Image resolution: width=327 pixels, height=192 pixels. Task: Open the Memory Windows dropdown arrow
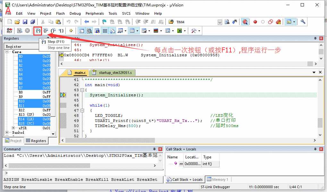[x=137, y=31]
